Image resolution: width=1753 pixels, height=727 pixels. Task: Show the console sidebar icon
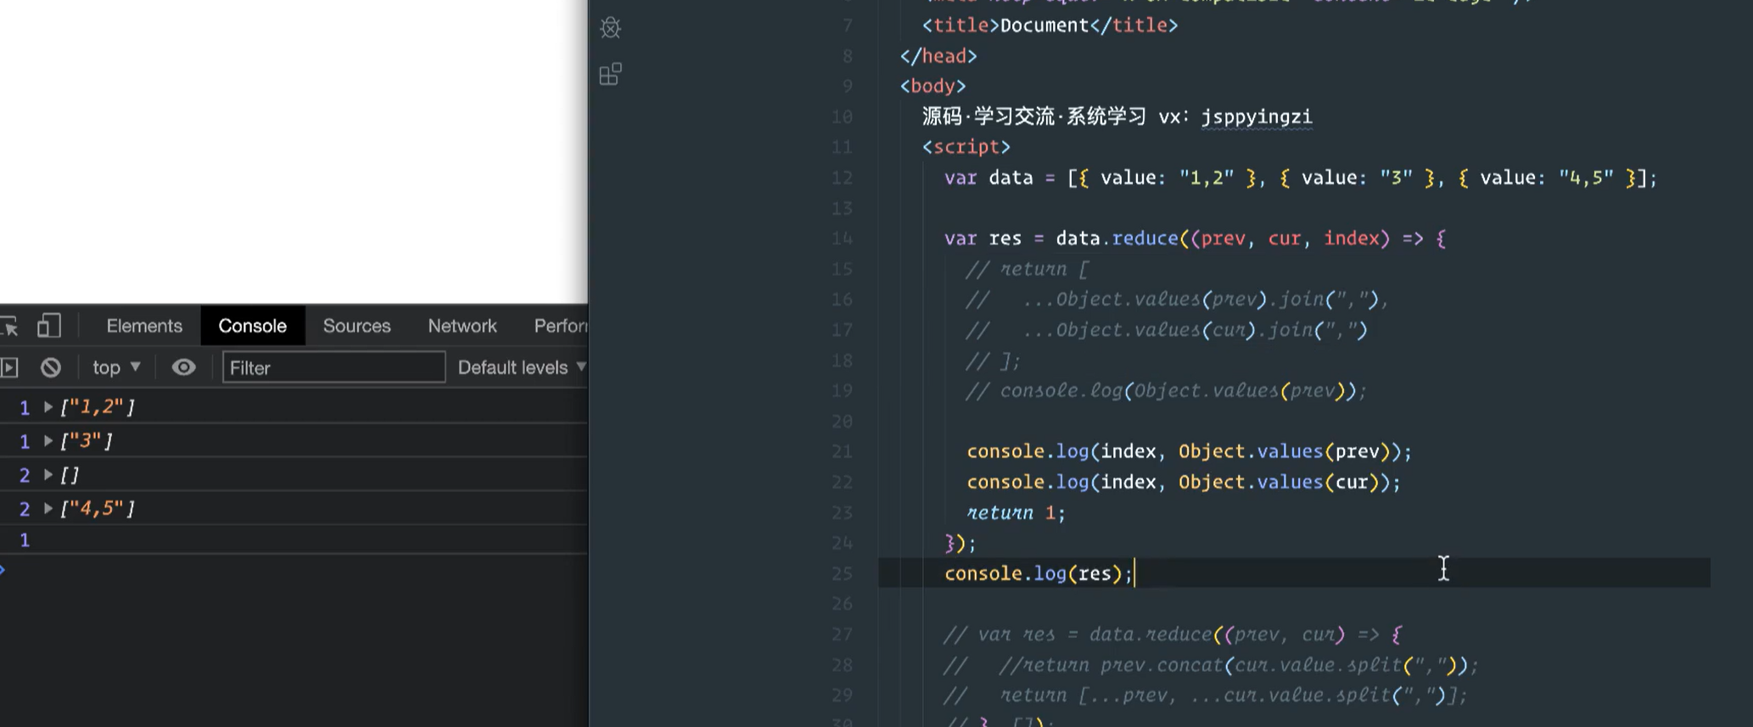click(8, 367)
